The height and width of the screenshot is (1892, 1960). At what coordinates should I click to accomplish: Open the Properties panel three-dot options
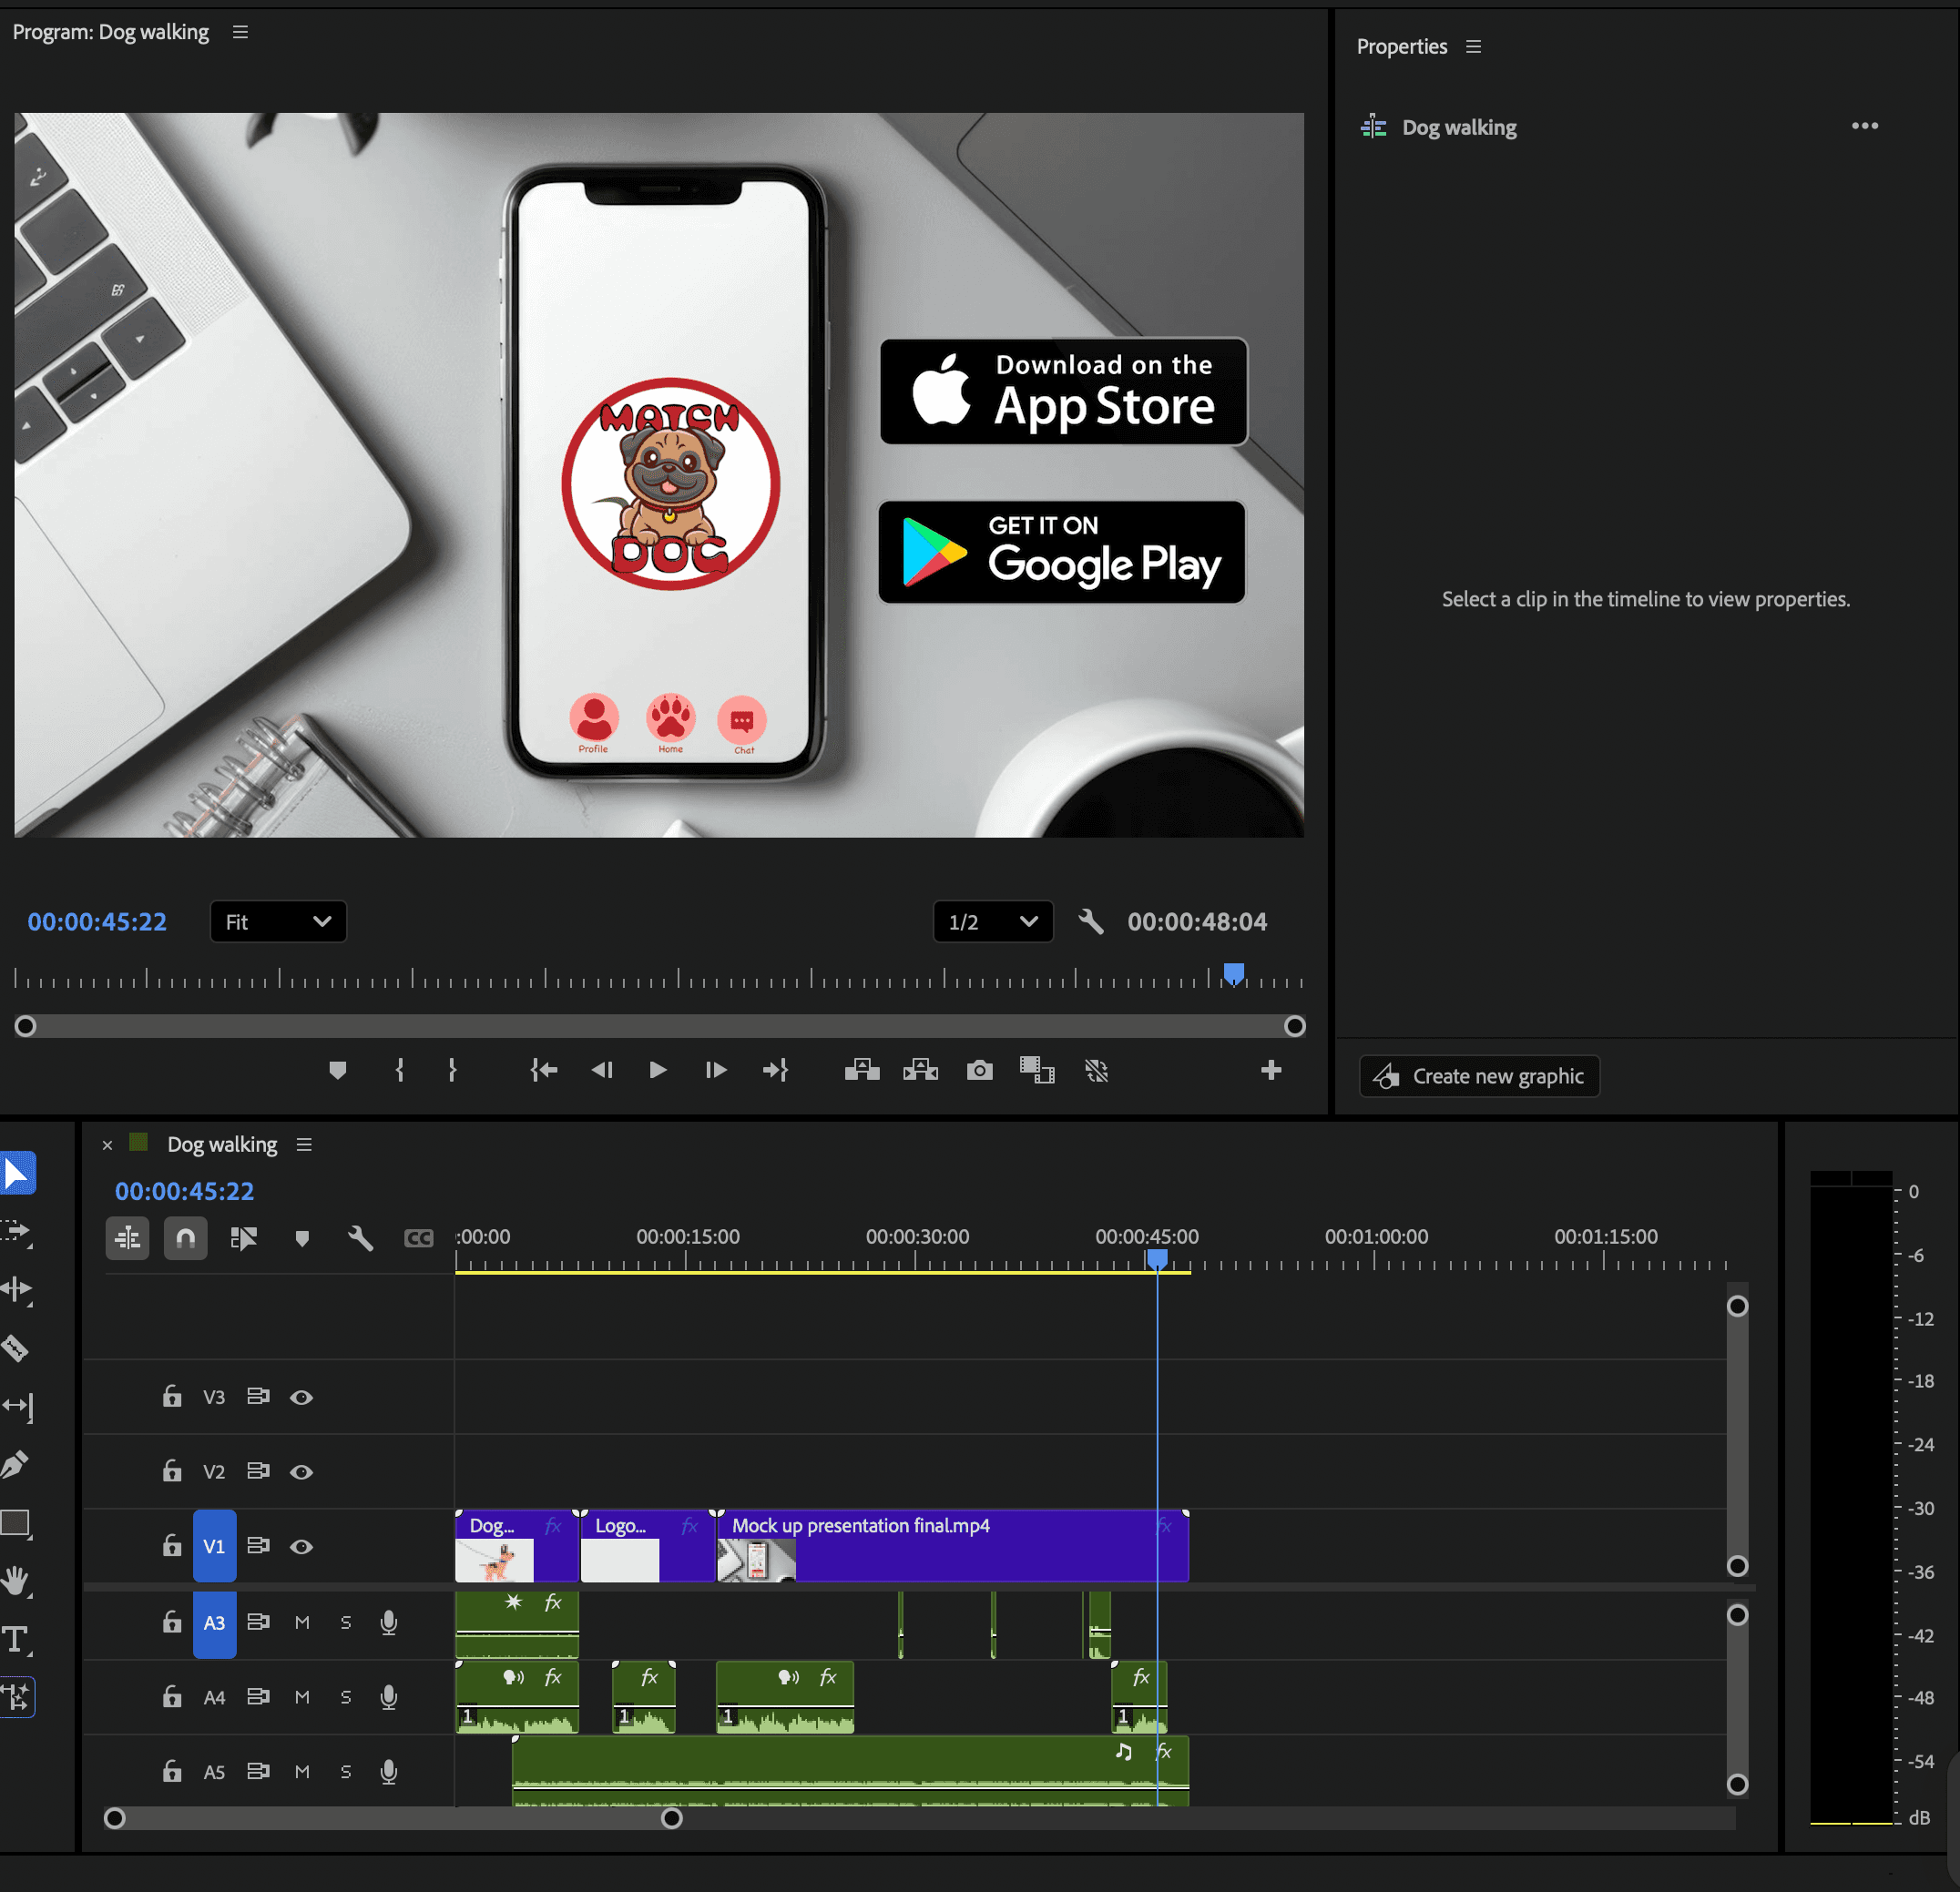tap(1864, 126)
